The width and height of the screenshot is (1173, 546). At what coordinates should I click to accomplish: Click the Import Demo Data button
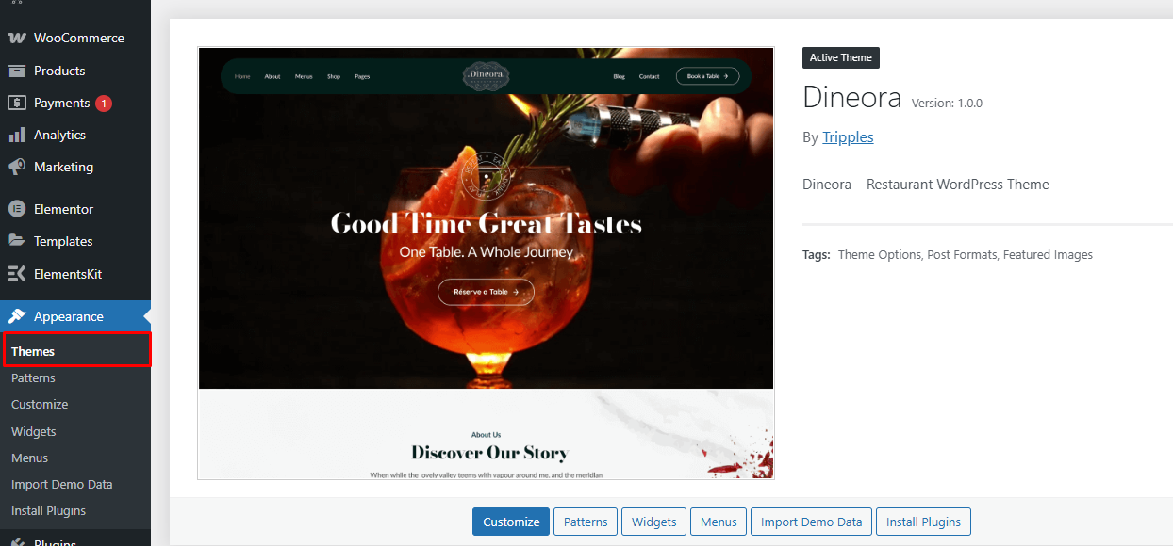tap(811, 522)
